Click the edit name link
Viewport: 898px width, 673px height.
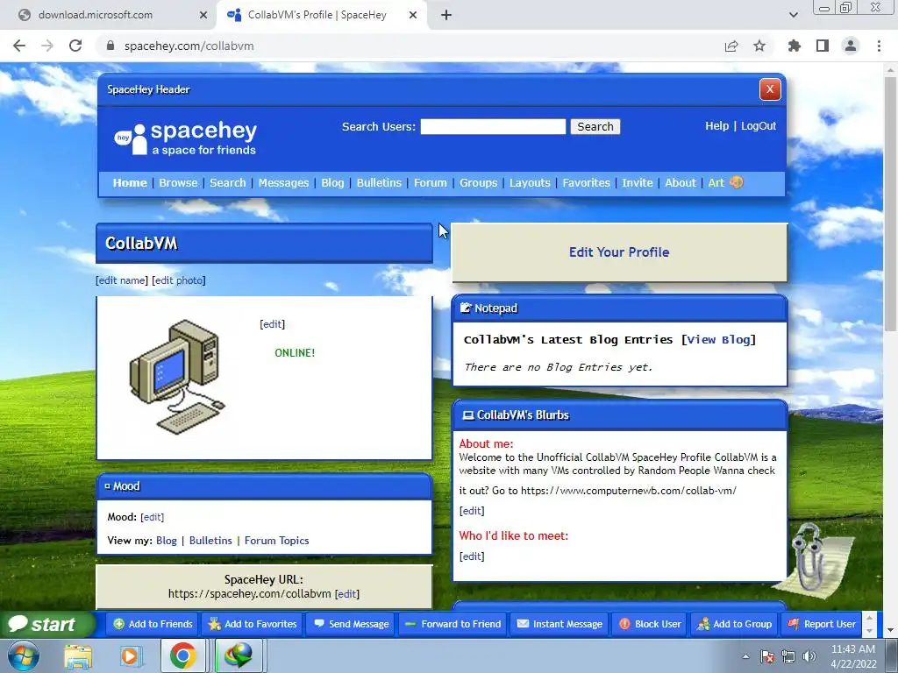tap(121, 280)
